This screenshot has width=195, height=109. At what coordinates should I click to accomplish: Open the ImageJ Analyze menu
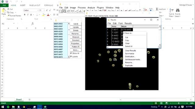point(91,8)
